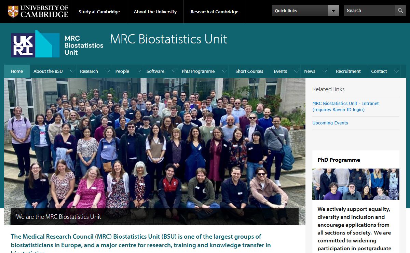The image size is (410, 253).
Task: Open MRC Biostatistics Unit Intranet link
Action: (x=345, y=106)
